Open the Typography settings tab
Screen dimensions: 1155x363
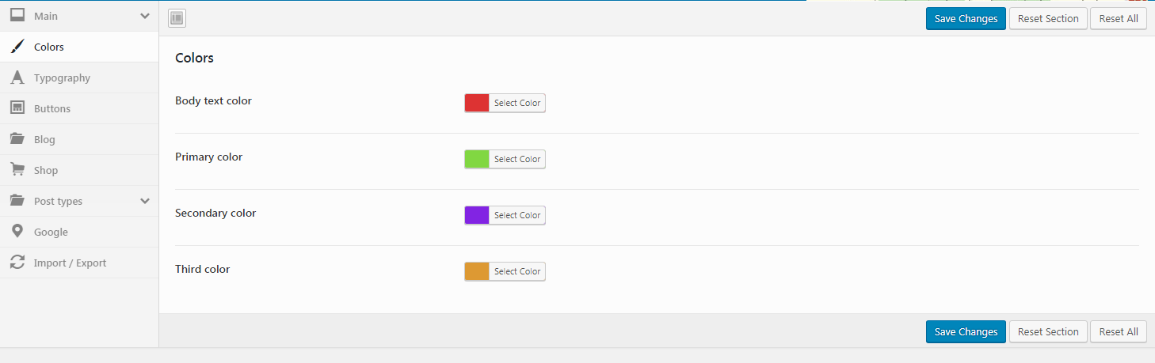coord(62,78)
